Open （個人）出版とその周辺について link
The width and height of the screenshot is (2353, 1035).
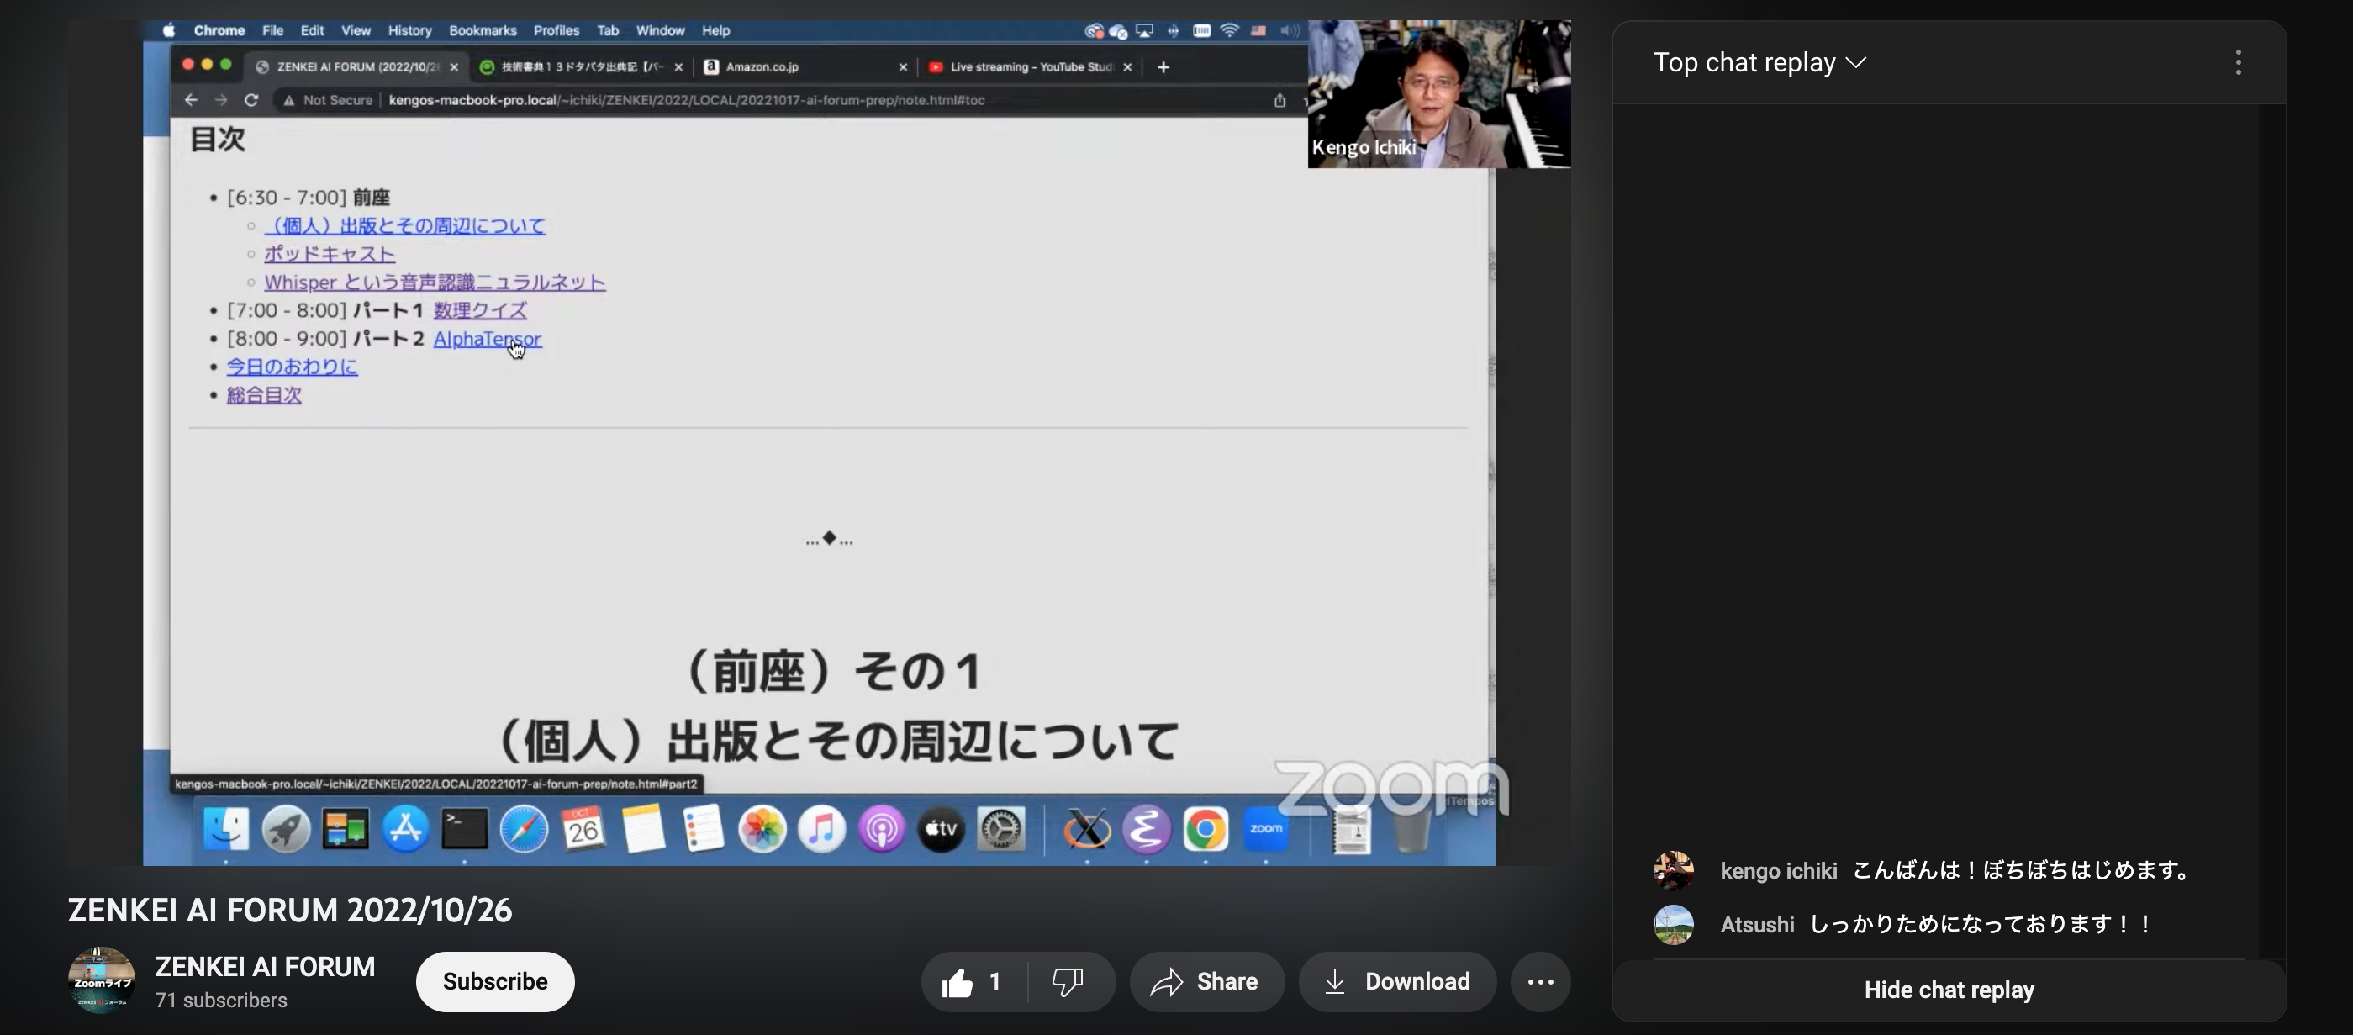coord(404,225)
